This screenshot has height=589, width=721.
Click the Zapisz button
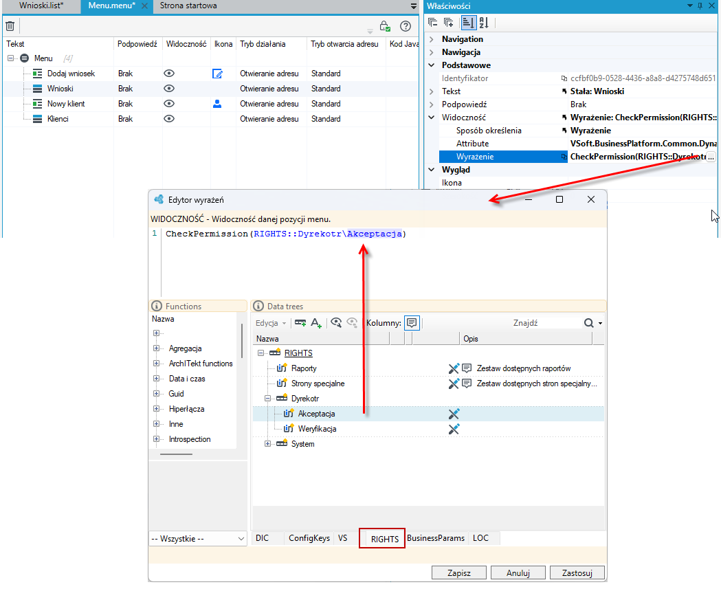(x=459, y=573)
